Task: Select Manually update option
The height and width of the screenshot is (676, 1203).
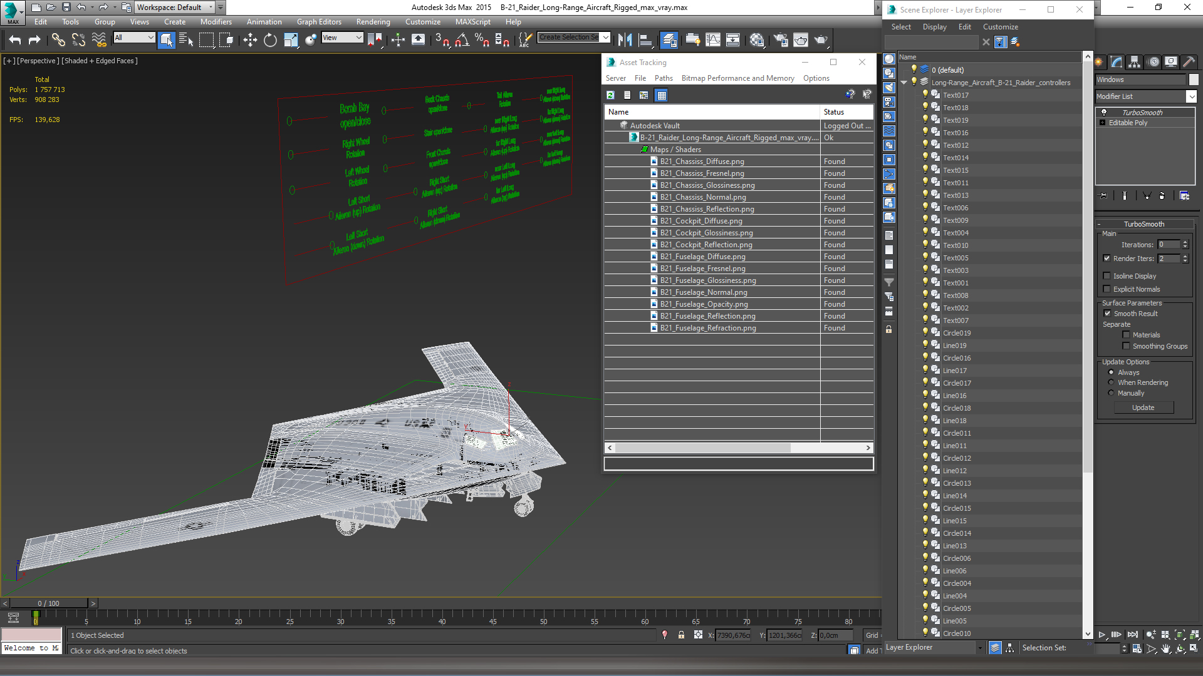Action: click(1111, 393)
